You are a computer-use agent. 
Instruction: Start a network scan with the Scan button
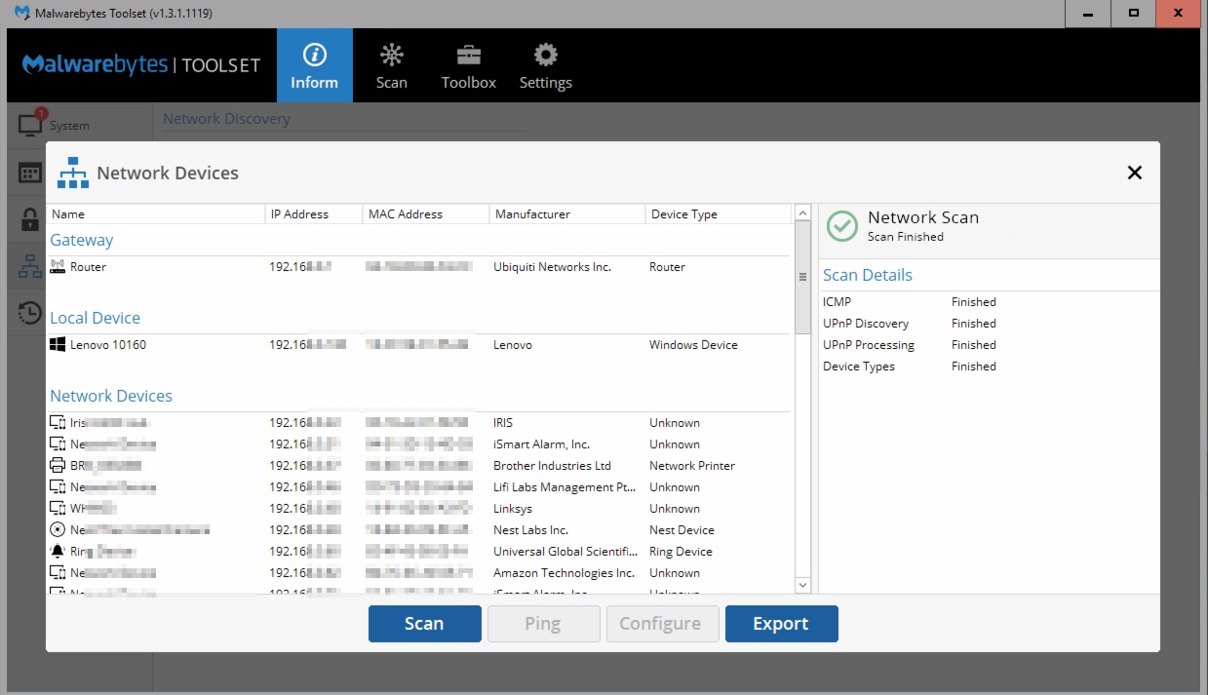(x=424, y=623)
